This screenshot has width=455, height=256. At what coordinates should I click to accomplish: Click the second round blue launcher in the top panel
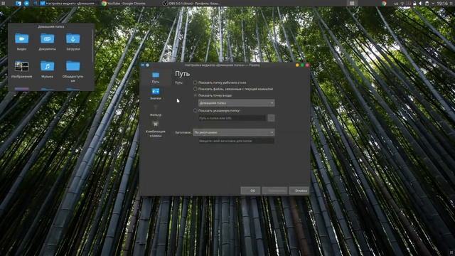(26, 3)
